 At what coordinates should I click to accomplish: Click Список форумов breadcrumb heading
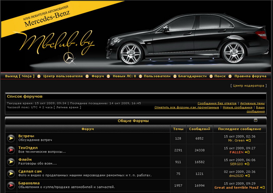pos(25,96)
